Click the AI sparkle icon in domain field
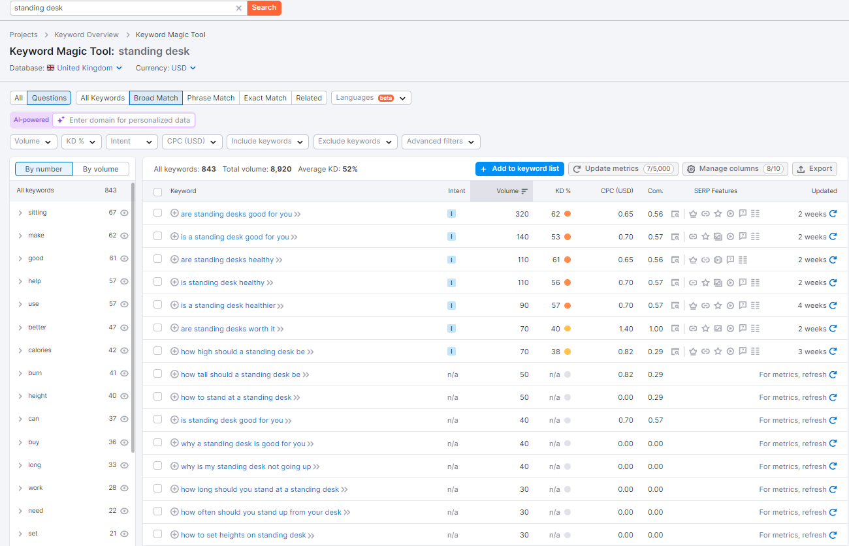This screenshot has width=849, height=546. (61, 120)
